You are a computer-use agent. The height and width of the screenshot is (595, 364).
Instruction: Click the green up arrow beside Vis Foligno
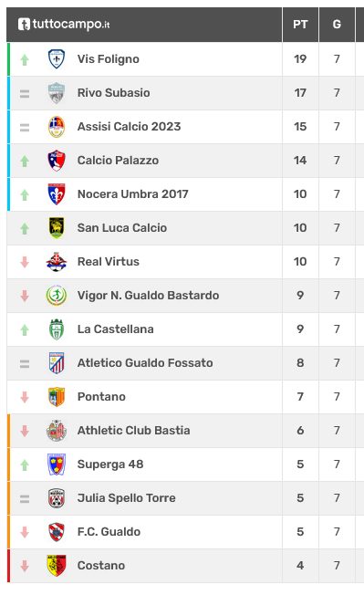pyautogui.click(x=25, y=59)
